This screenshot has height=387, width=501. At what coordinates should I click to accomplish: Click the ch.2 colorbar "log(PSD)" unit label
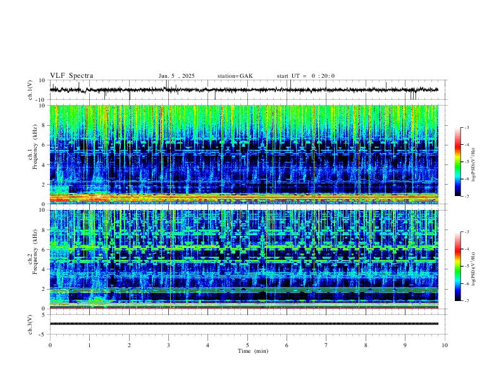pos(474,269)
